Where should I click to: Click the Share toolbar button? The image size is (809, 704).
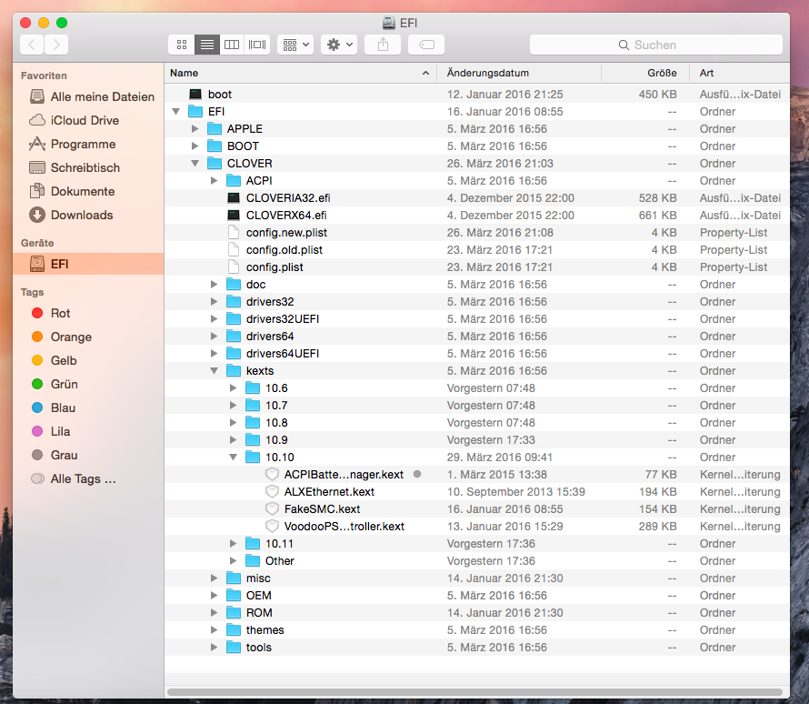pos(383,45)
